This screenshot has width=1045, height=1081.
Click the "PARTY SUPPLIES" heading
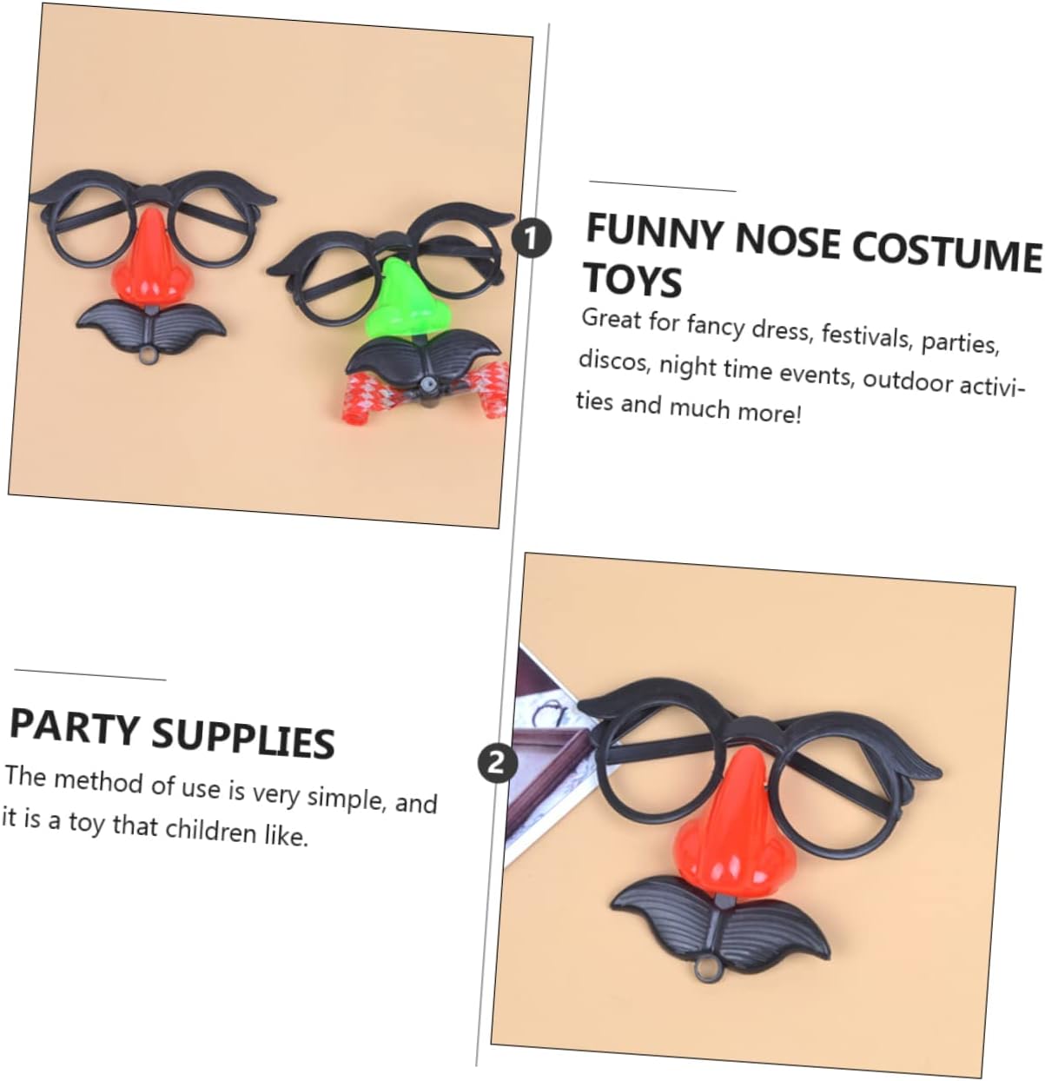coord(172,733)
